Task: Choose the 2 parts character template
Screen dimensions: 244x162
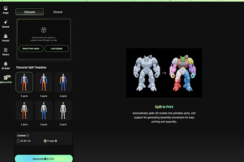Action: [63, 110]
